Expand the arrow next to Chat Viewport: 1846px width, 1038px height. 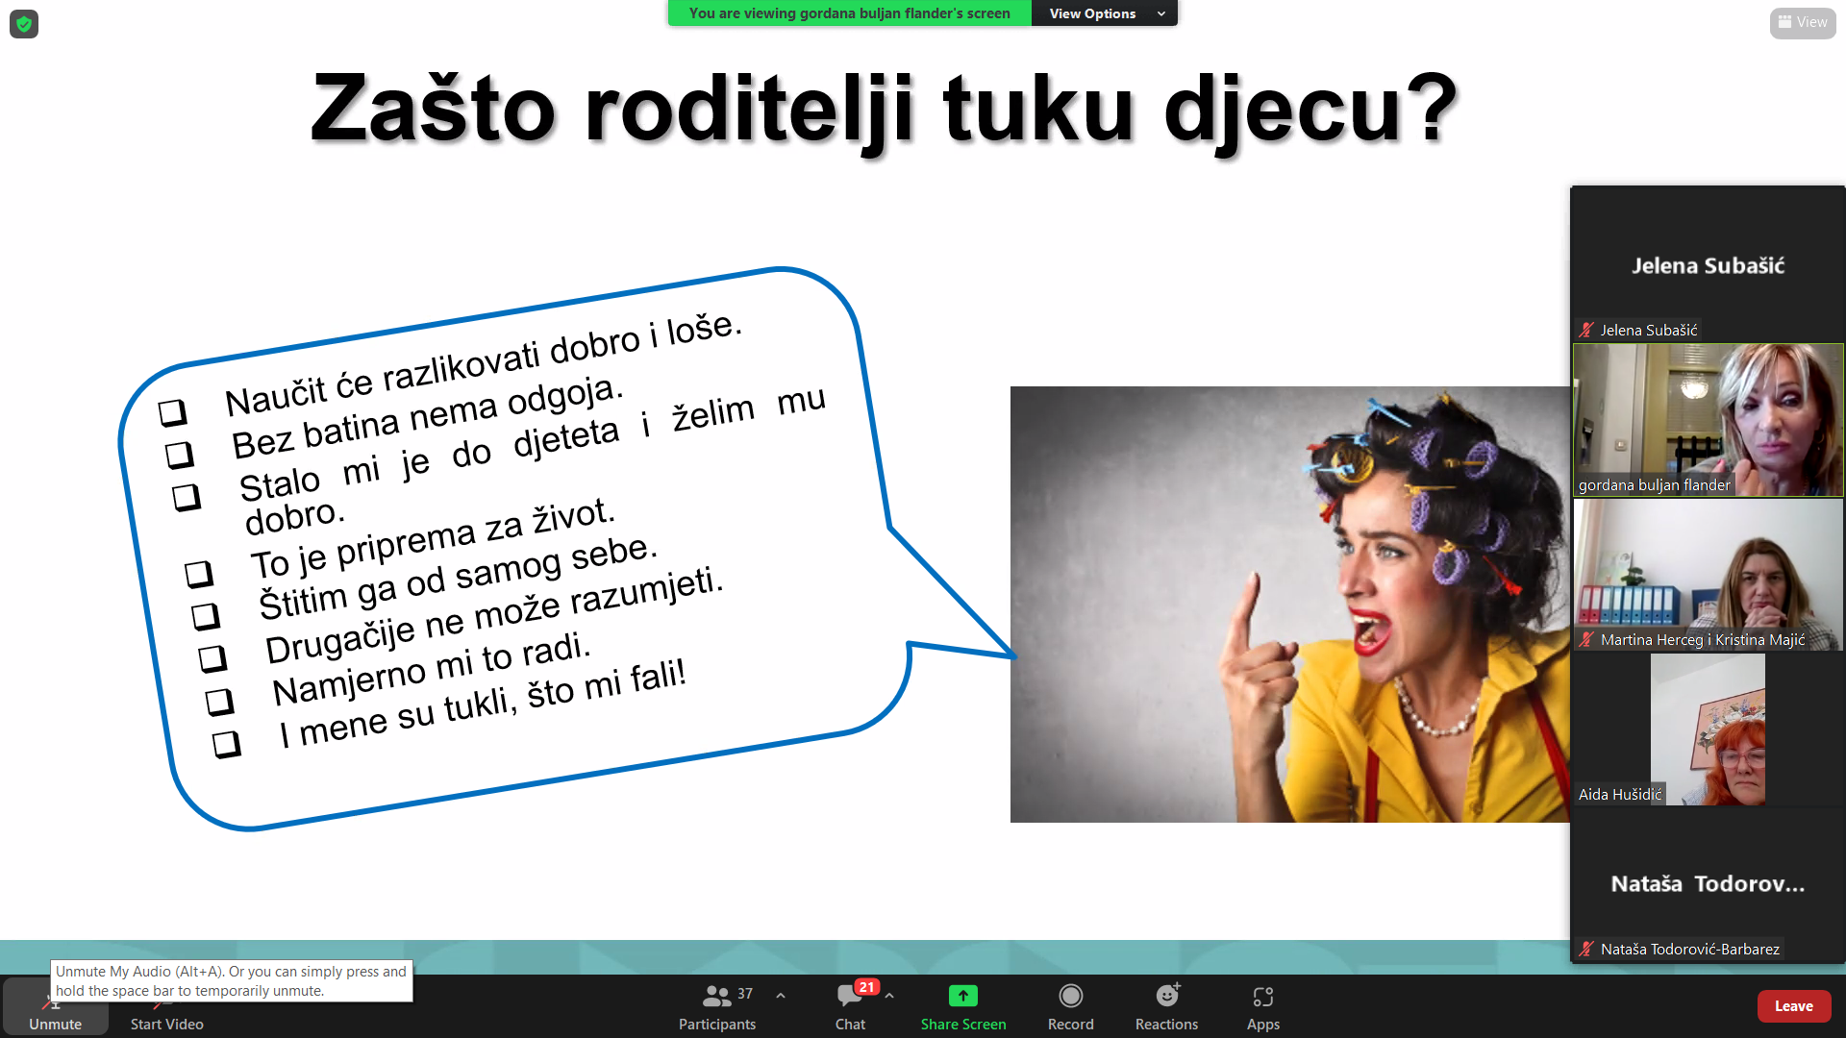pos(889,996)
